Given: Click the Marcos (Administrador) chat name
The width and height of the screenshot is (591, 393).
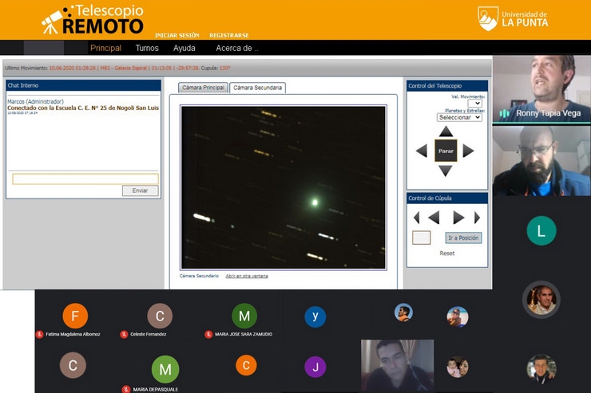Looking at the screenshot, I should point(35,101).
